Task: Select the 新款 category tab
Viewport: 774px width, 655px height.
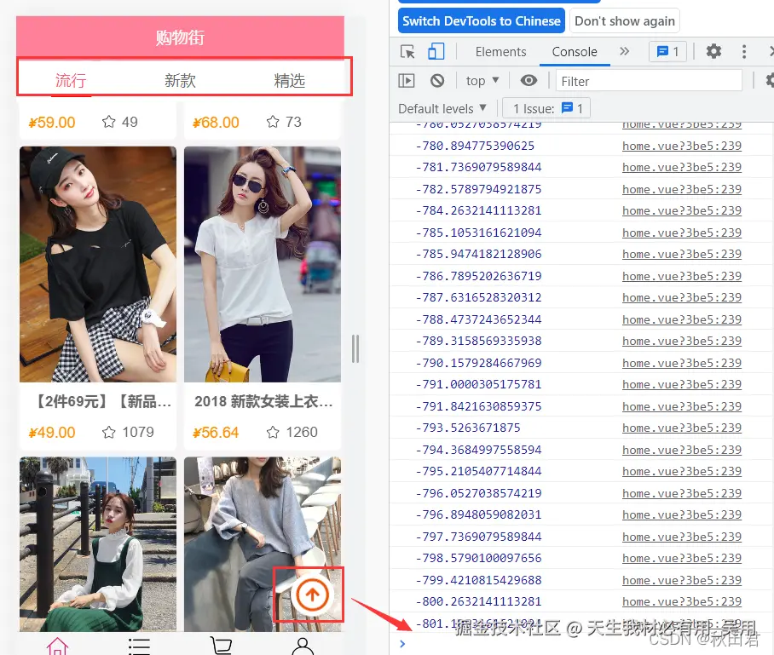Action: click(180, 81)
